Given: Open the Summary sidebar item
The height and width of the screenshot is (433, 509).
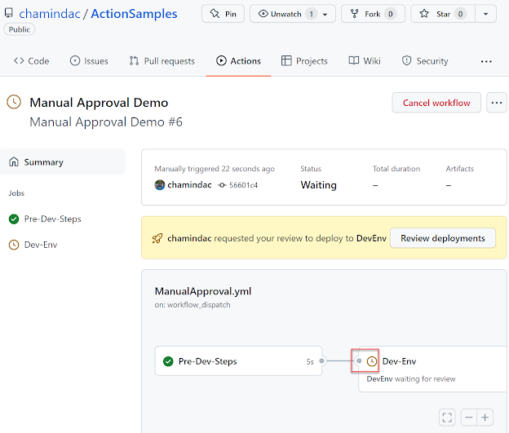Looking at the screenshot, I should (63, 162).
